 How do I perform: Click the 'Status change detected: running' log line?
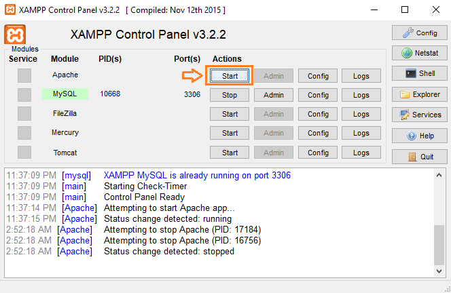[x=168, y=219]
